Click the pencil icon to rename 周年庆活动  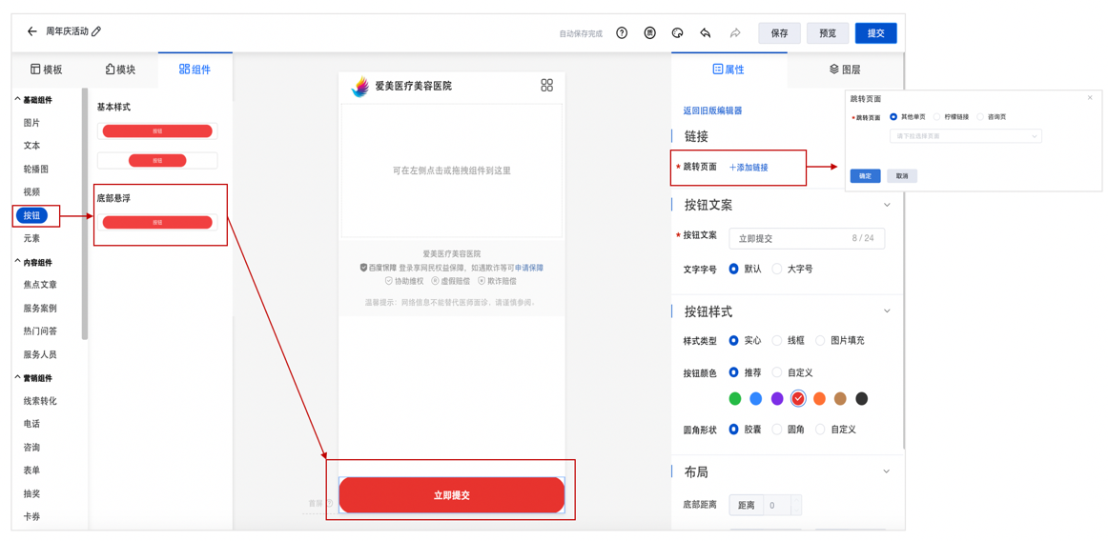tap(96, 31)
